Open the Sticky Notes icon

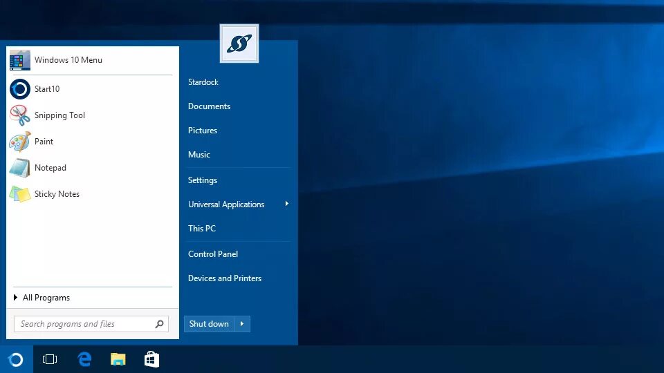(x=20, y=194)
